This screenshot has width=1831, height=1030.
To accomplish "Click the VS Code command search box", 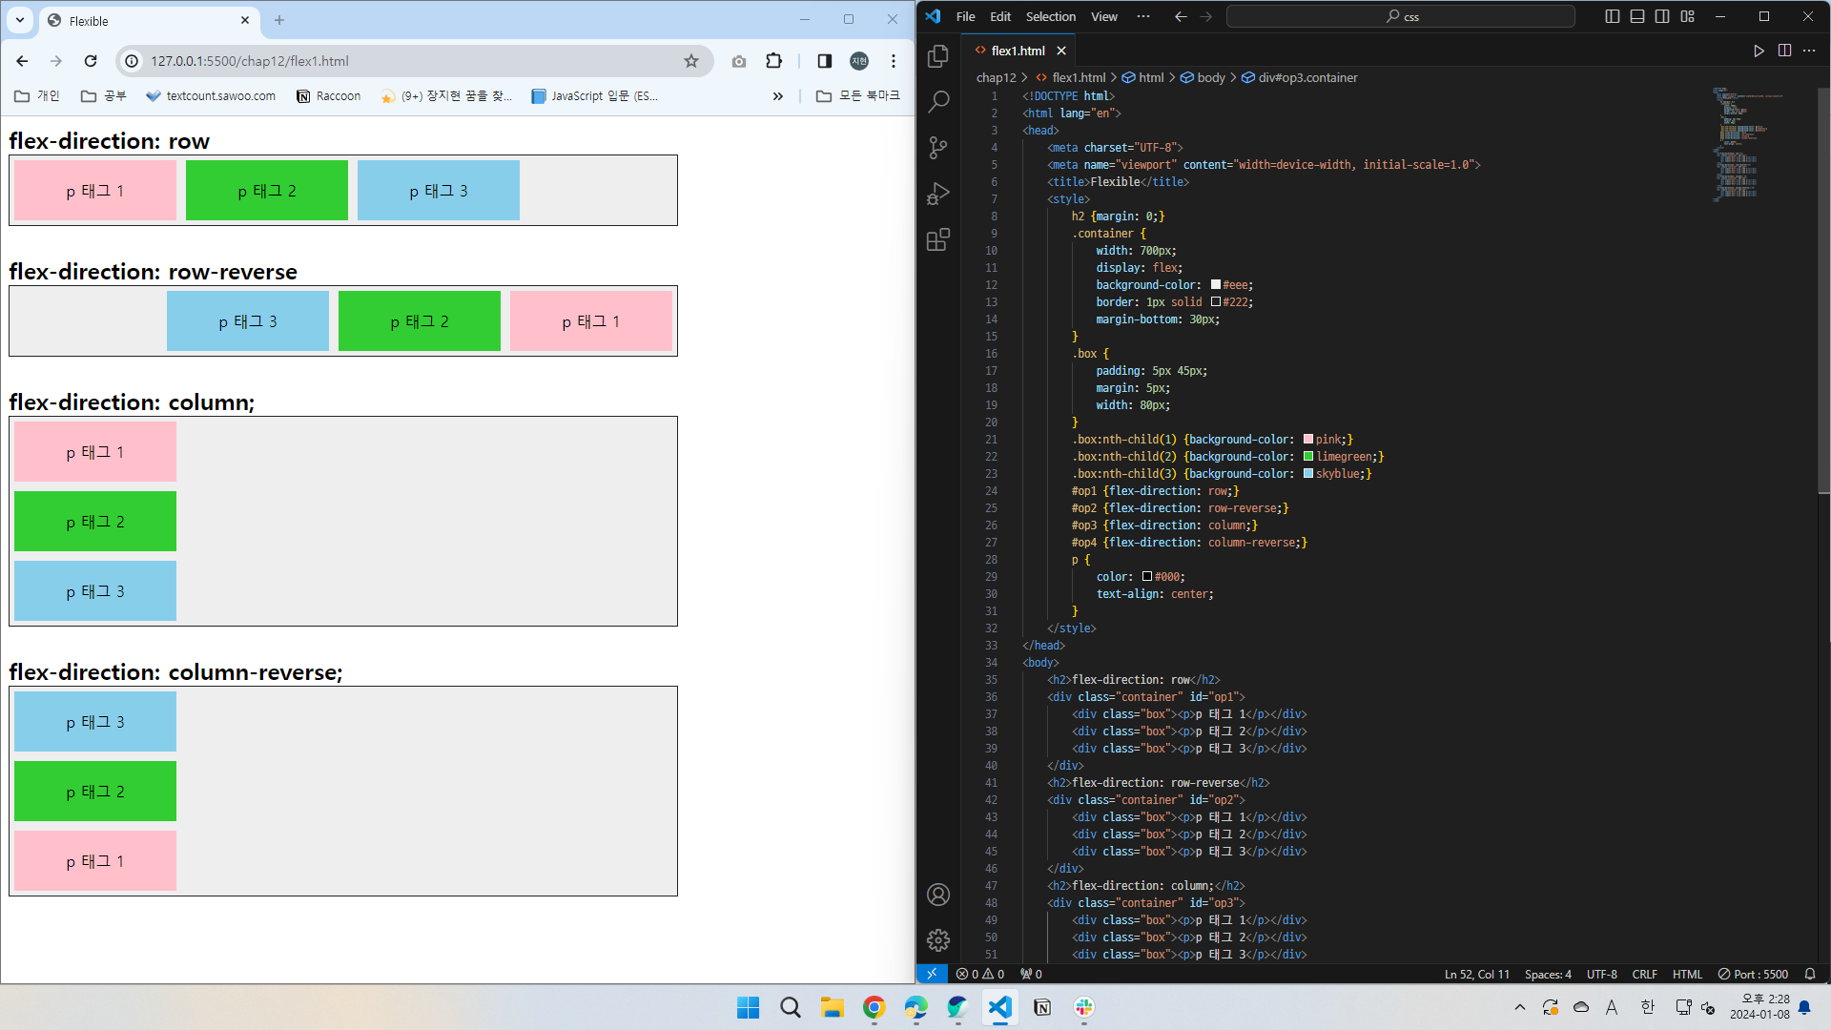I will tap(1400, 16).
